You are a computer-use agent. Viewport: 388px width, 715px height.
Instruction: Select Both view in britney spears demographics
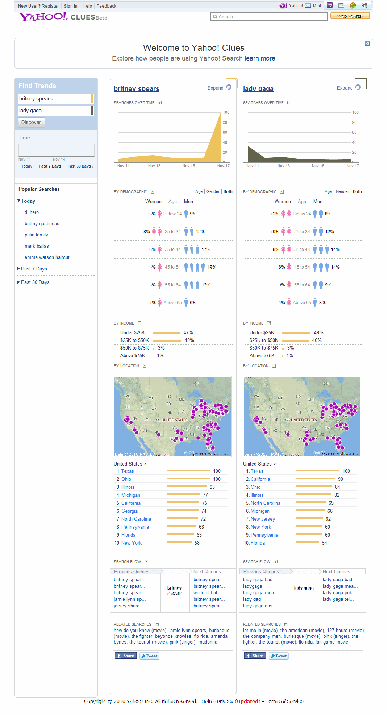point(228,191)
